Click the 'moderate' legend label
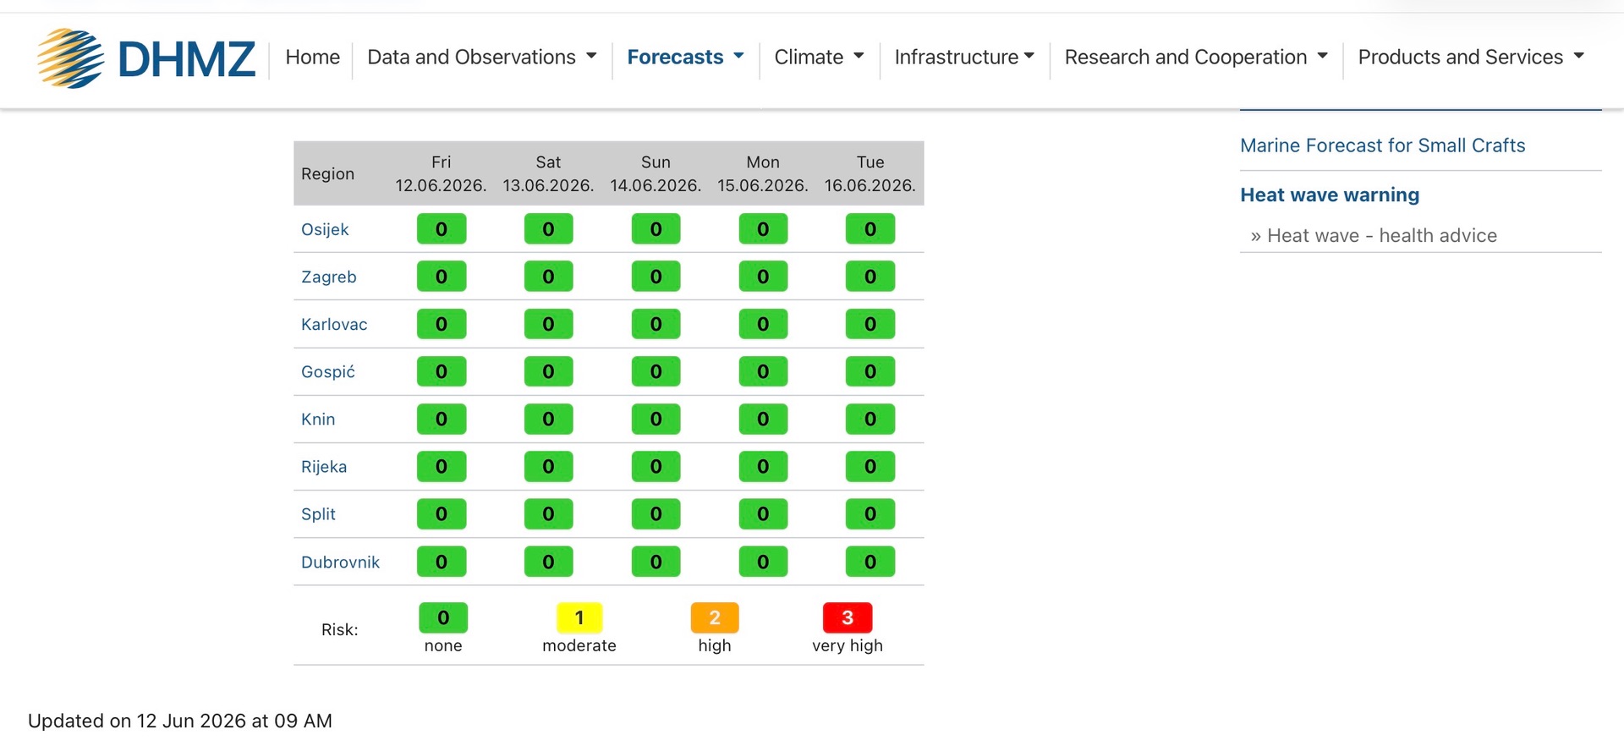The width and height of the screenshot is (1624, 746). (579, 645)
